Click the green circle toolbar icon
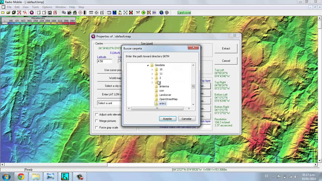Viewport: 322px width, 181px height. (x=143, y=13)
